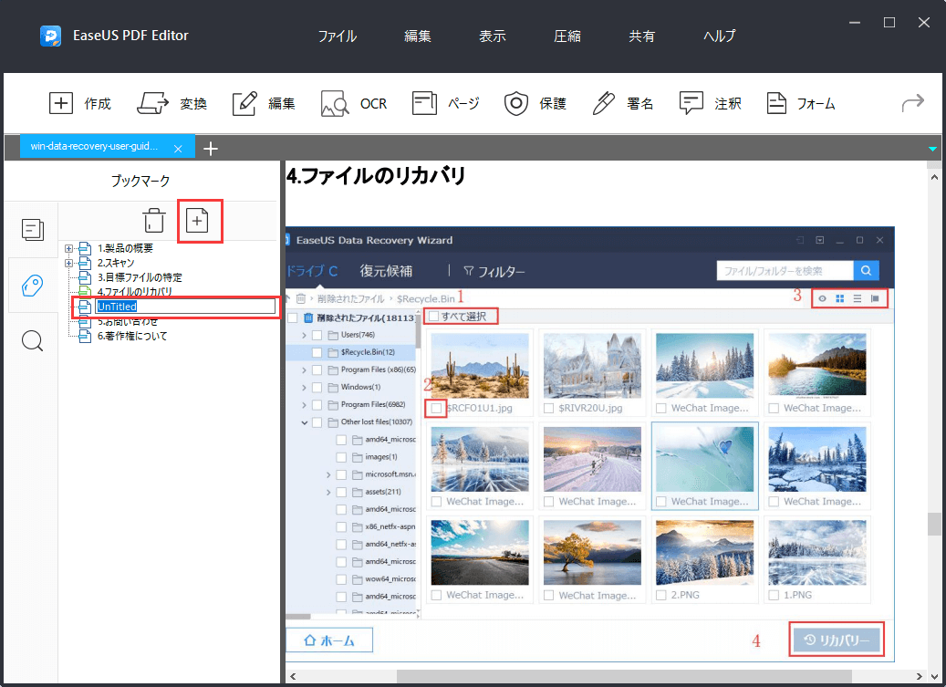Check the box next to 2.PNG thumbnail
This screenshot has height=687, width=946.
(660, 594)
